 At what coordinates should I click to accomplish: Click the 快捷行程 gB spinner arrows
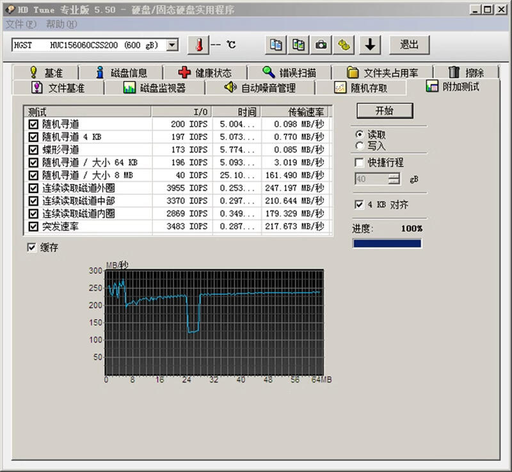pos(394,179)
